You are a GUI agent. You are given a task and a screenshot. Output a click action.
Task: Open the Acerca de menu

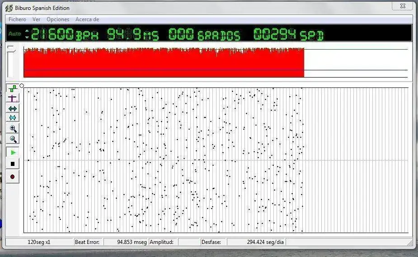tap(87, 19)
